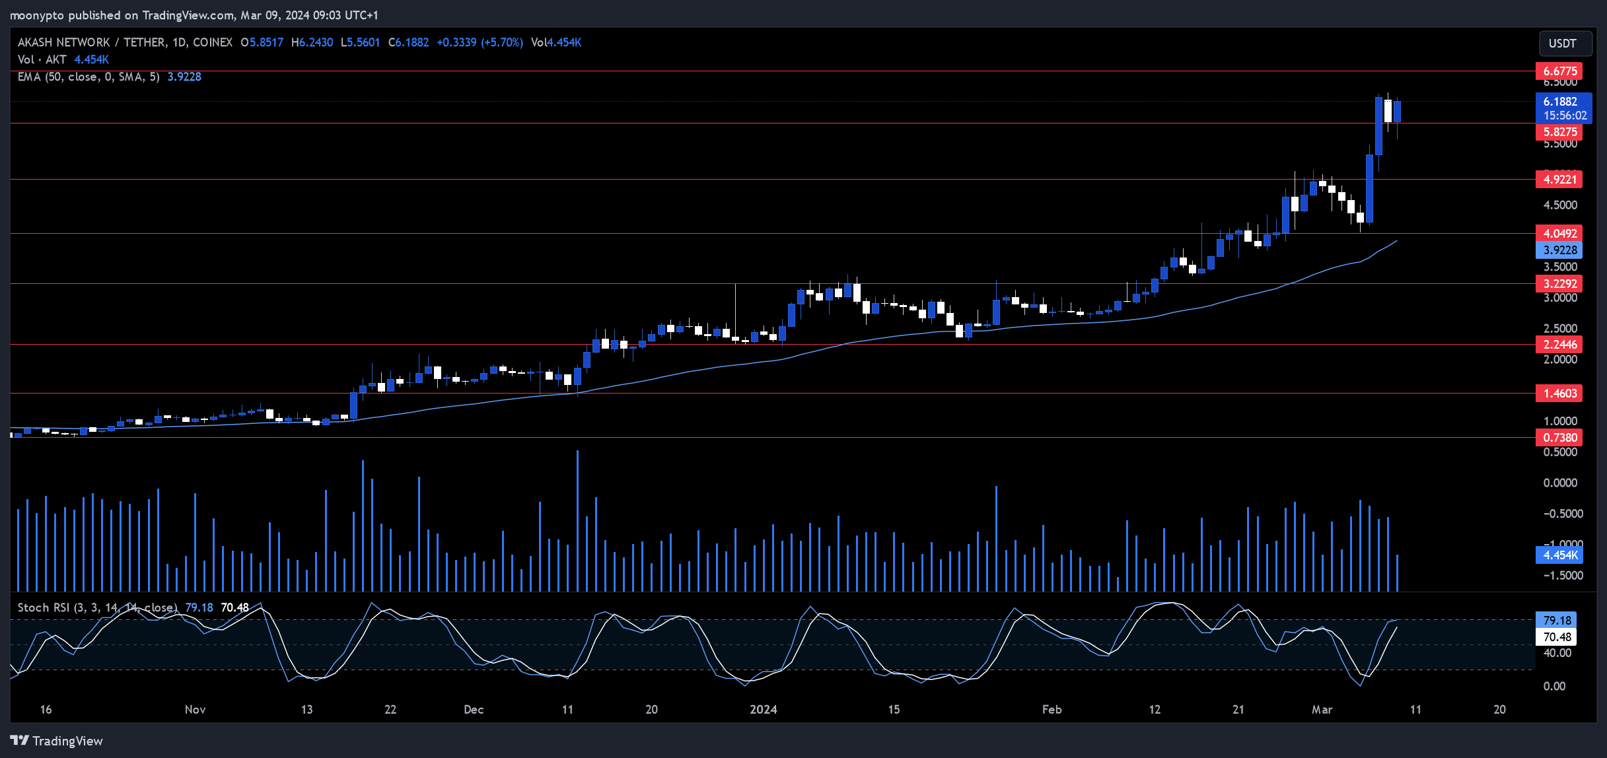This screenshot has width=1607, height=758.
Task: Click the 2024 label on the time axis
Action: click(764, 709)
